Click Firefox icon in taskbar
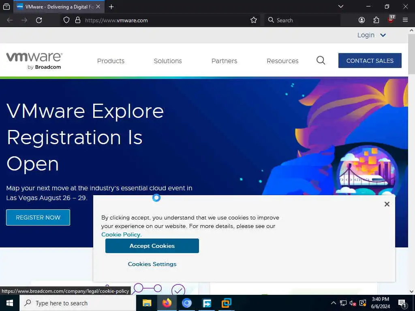The image size is (415, 311). (x=167, y=303)
